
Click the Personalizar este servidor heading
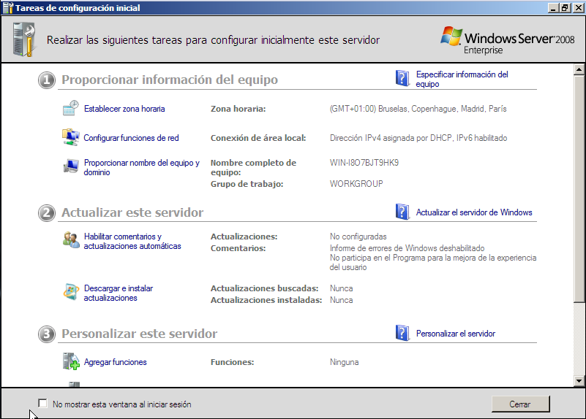pyautogui.click(x=139, y=334)
